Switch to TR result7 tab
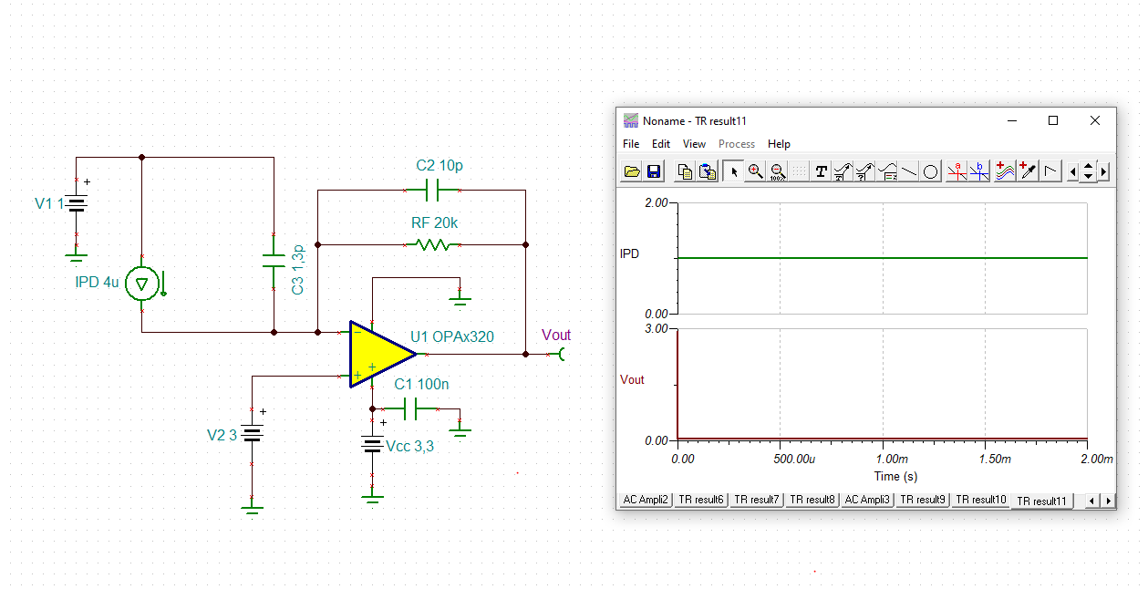The height and width of the screenshot is (589, 1148). click(757, 500)
